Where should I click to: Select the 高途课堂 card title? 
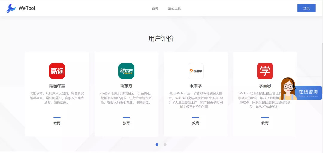(x=57, y=86)
